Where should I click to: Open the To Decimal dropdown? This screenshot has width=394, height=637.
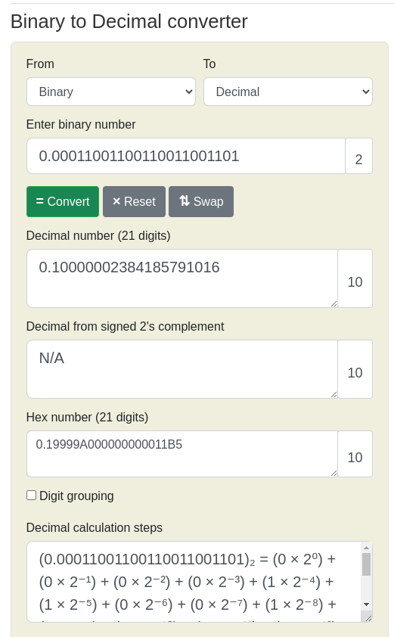[288, 92]
